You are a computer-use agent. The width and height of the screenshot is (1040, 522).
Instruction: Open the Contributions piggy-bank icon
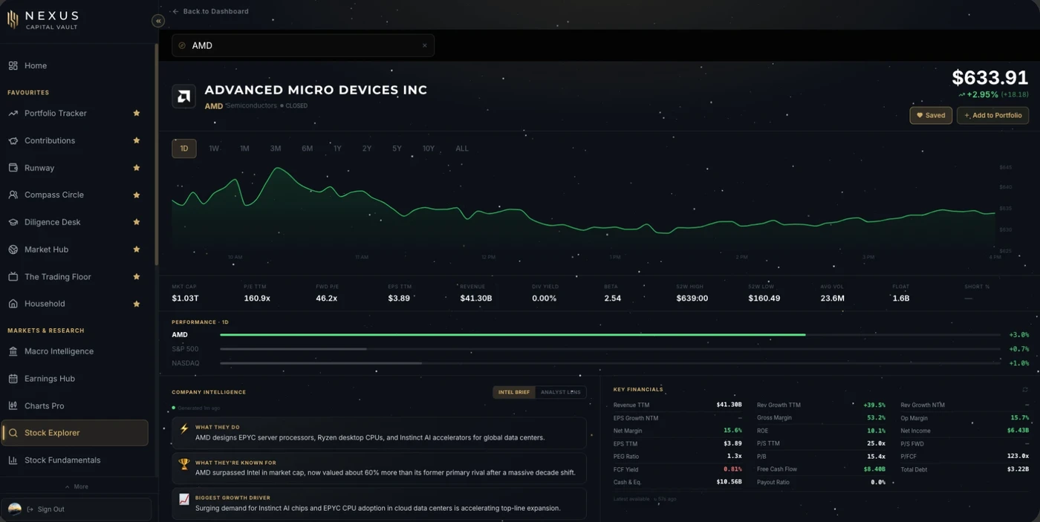[13, 140]
